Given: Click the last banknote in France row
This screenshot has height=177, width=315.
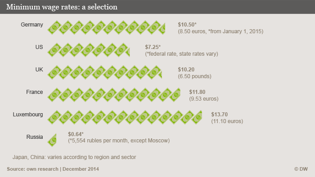Looking at the screenshot, I should coord(175,95).
